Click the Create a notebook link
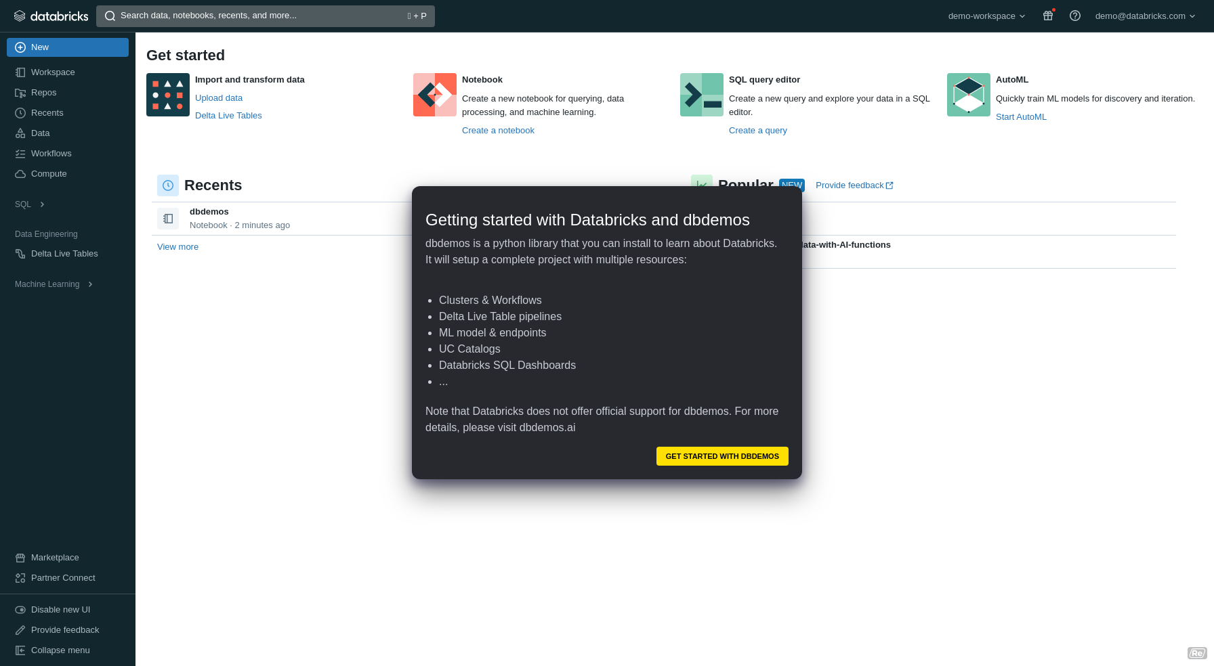This screenshot has height=666, width=1214. click(498, 130)
